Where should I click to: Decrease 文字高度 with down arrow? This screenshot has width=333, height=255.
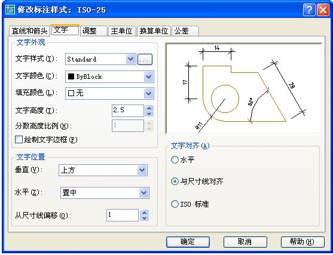click(149, 113)
